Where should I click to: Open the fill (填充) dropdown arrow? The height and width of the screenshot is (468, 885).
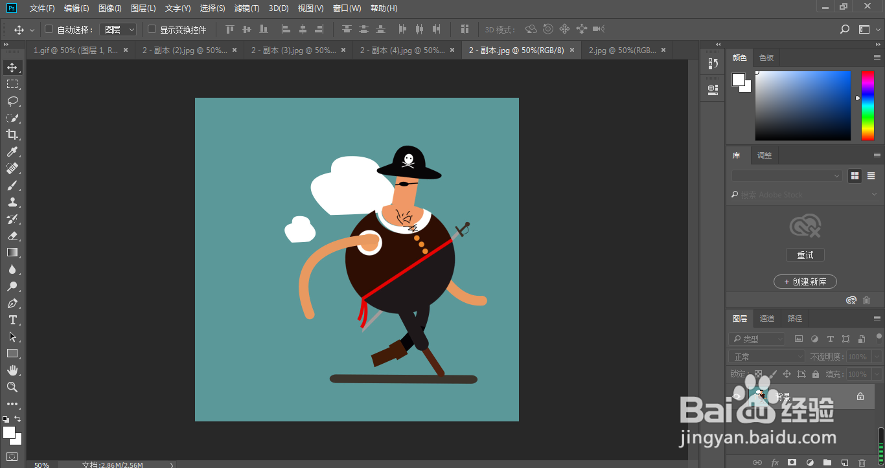[x=877, y=374]
